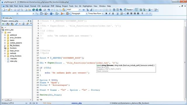Open the Git menu
Screen dimensions: 187x105
(x=80, y=6)
